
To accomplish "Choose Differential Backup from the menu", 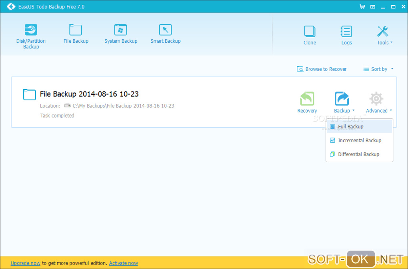I will coord(359,154).
